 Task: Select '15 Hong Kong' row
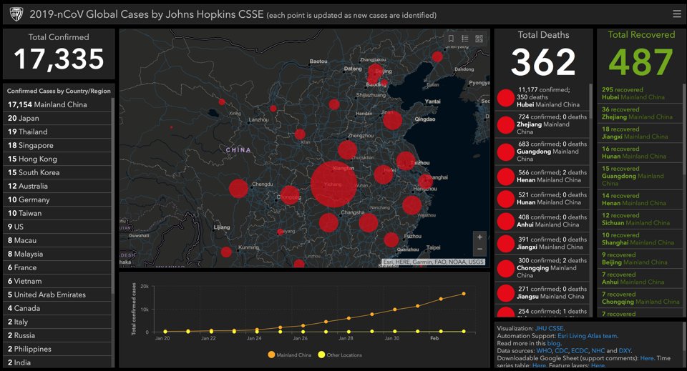click(x=57, y=159)
